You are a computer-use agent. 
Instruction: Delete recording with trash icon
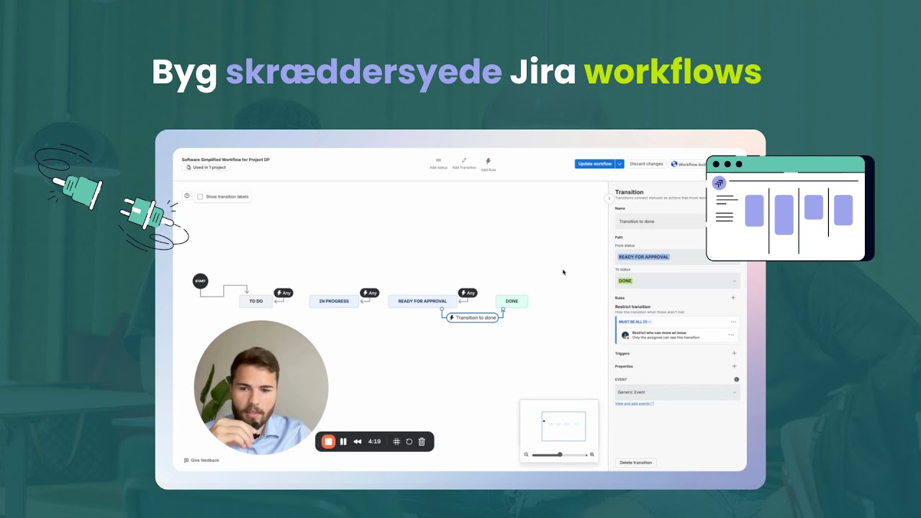click(x=422, y=442)
